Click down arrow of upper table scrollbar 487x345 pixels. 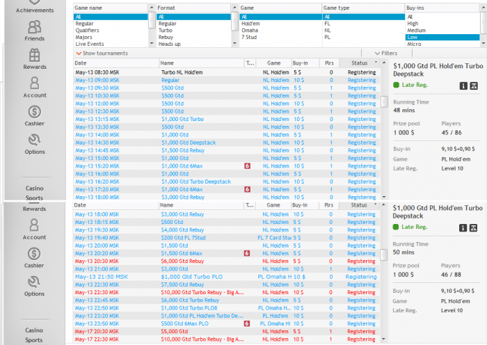(x=384, y=197)
